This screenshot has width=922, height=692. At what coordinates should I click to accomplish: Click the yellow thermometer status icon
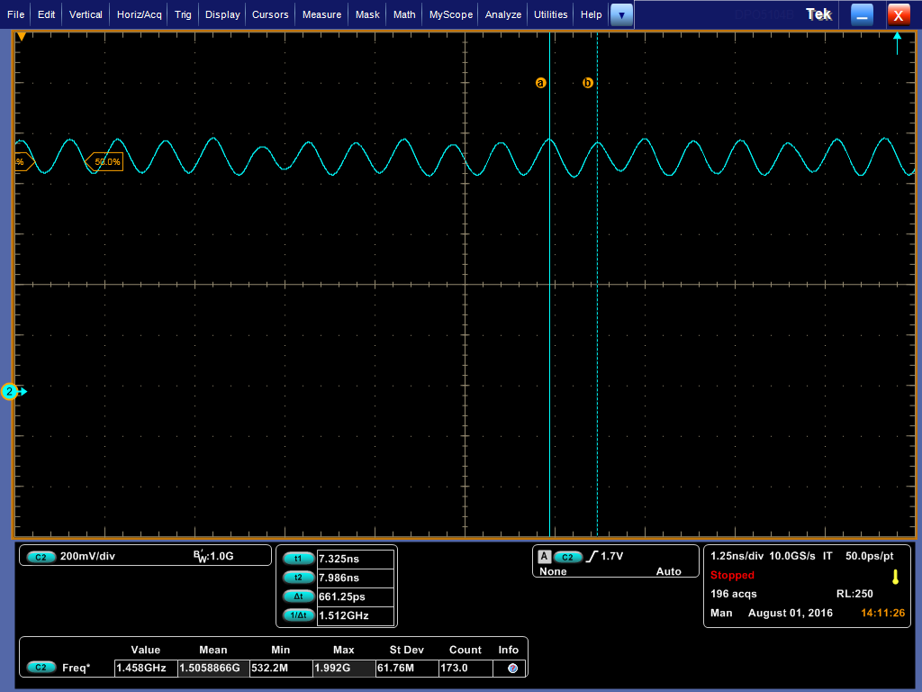pos(895,577)
